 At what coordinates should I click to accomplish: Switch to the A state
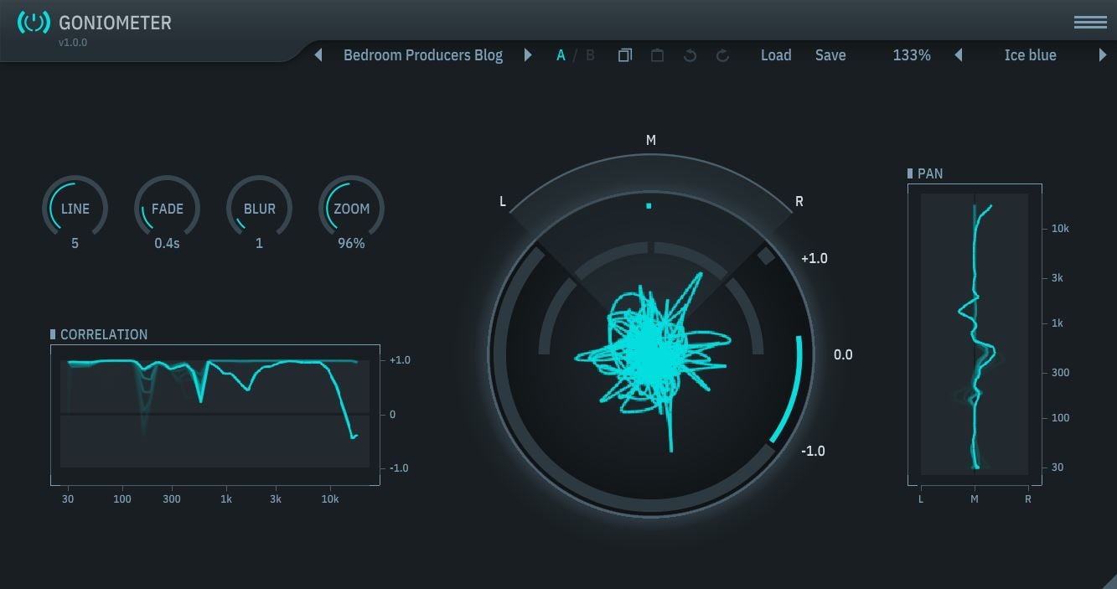pyautogui.click(x=561, y=55)
